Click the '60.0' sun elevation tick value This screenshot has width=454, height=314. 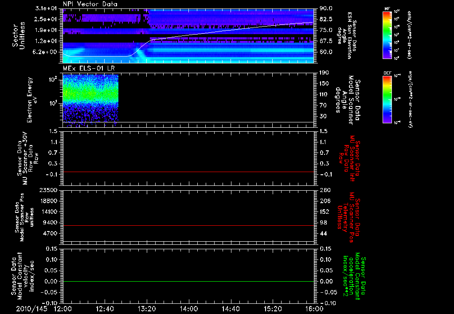(x=326, y=52)
